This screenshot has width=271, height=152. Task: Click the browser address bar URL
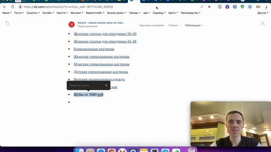click(68, 7)
